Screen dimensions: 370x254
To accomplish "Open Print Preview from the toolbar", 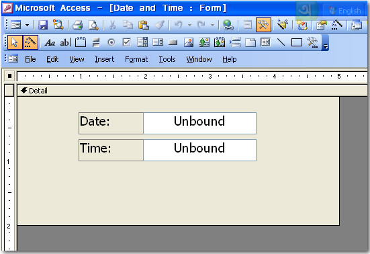I will pos(93,25).
